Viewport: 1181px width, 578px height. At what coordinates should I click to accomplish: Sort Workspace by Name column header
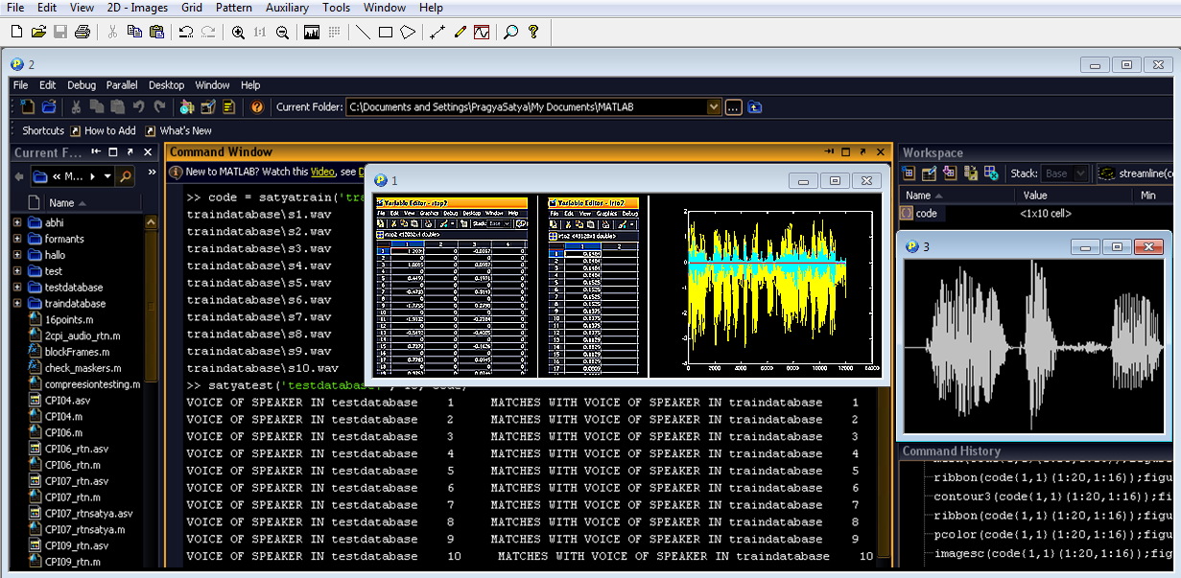(957, 196)
